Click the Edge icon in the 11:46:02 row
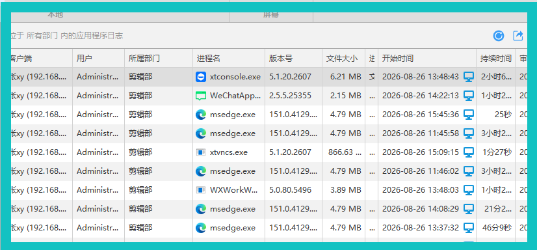 [201, 171]
